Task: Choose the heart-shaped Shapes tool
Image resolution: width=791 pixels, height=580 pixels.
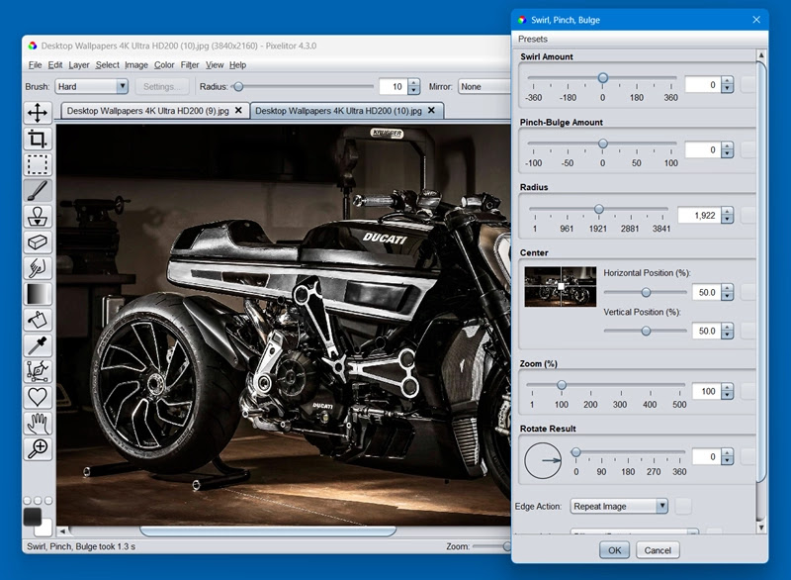Action: pos(38,398)
